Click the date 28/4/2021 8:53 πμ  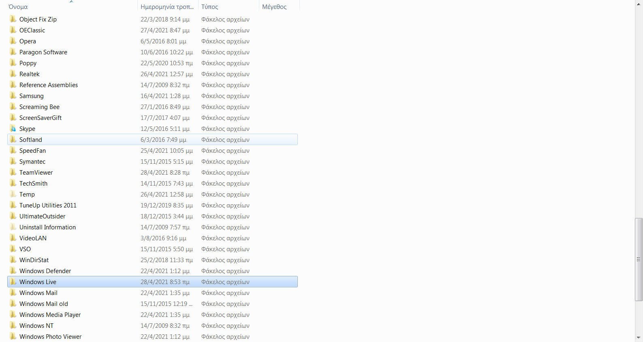point(165,282)
